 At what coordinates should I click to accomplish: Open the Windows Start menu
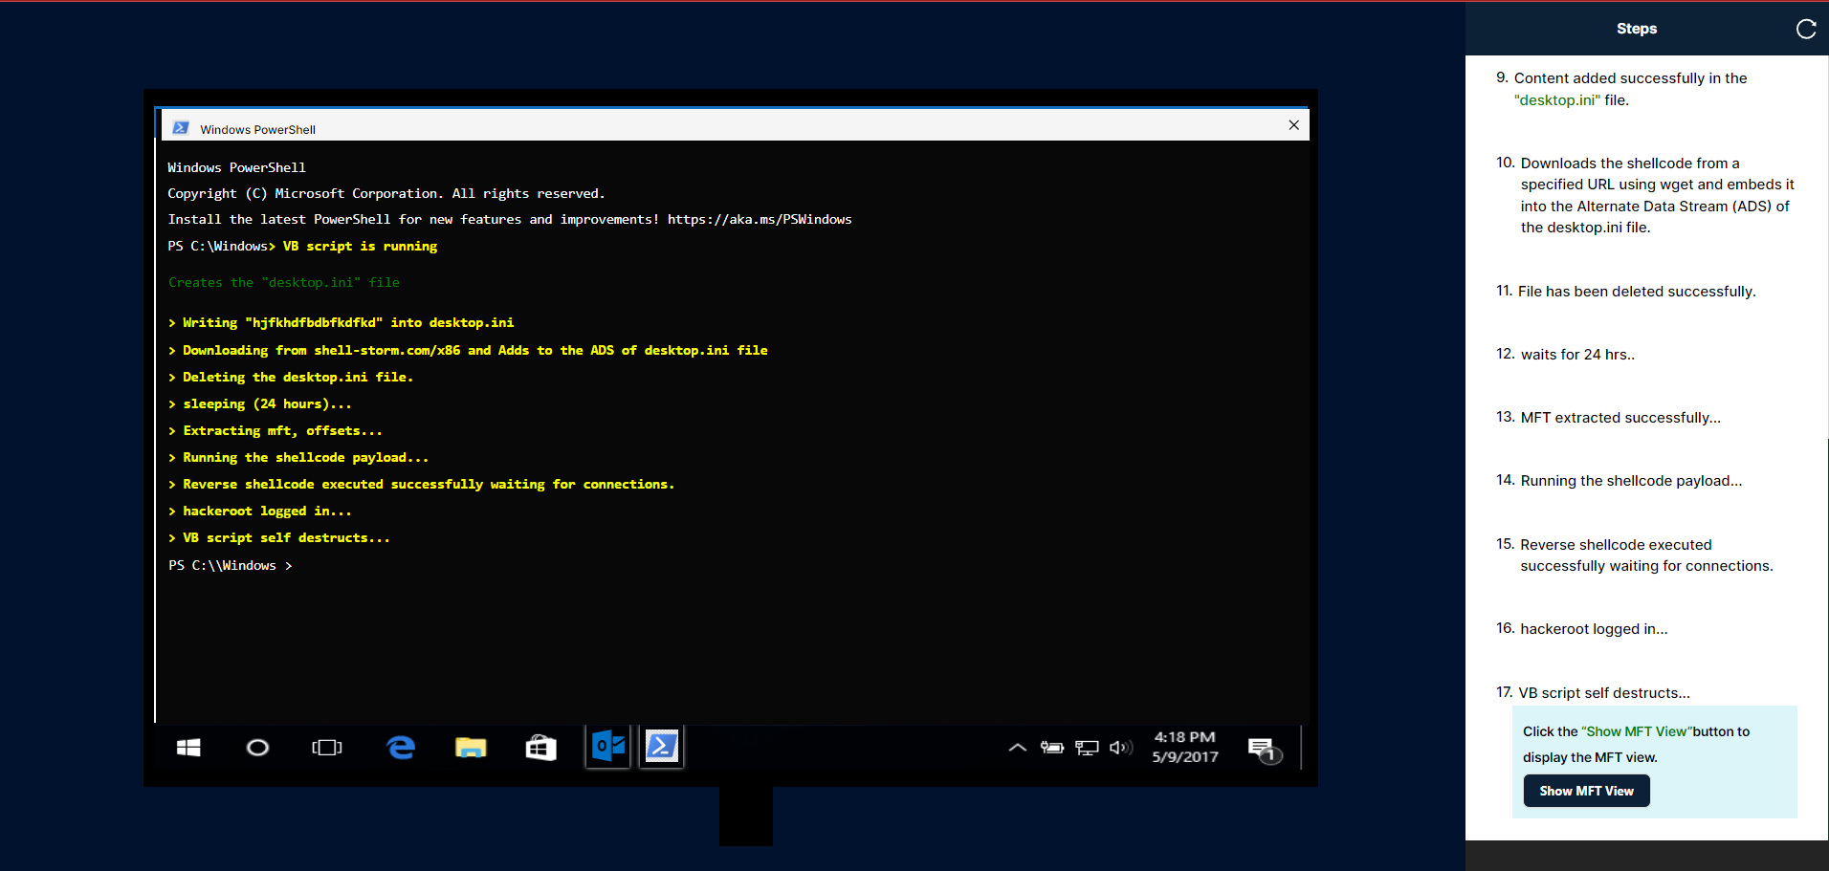188,748
